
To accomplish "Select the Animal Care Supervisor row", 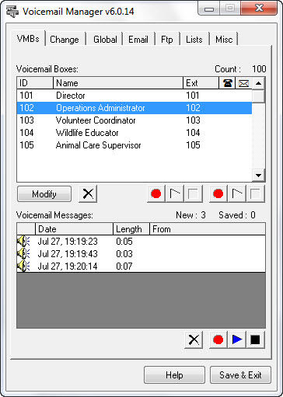I will [x=135, y=145].
